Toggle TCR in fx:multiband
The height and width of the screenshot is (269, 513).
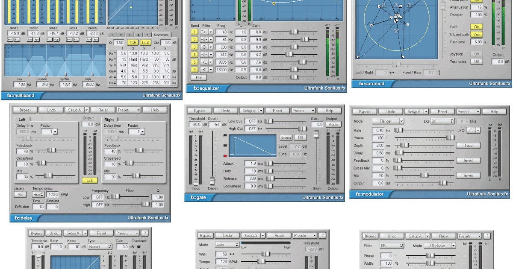(x=133, y=42)
